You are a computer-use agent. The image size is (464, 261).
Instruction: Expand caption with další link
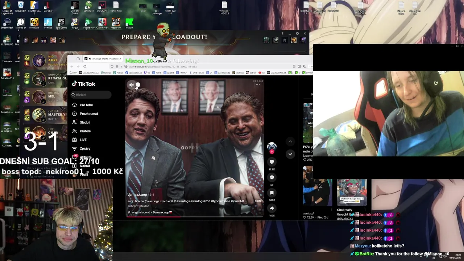[x=258, y=201]
